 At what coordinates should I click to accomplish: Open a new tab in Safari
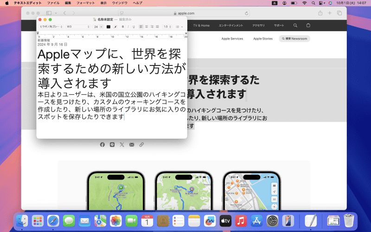[330, 13]
